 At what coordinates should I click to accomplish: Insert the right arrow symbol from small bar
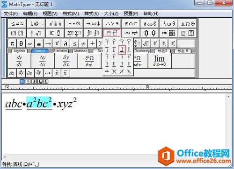[48, 43]
